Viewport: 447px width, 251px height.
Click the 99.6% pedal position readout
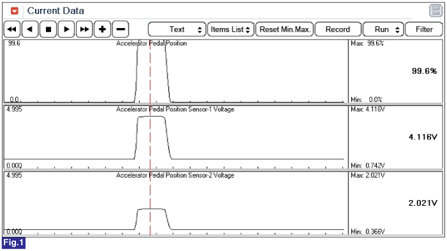pos(424,71)
